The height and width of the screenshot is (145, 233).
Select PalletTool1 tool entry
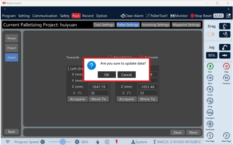[157, 16]
